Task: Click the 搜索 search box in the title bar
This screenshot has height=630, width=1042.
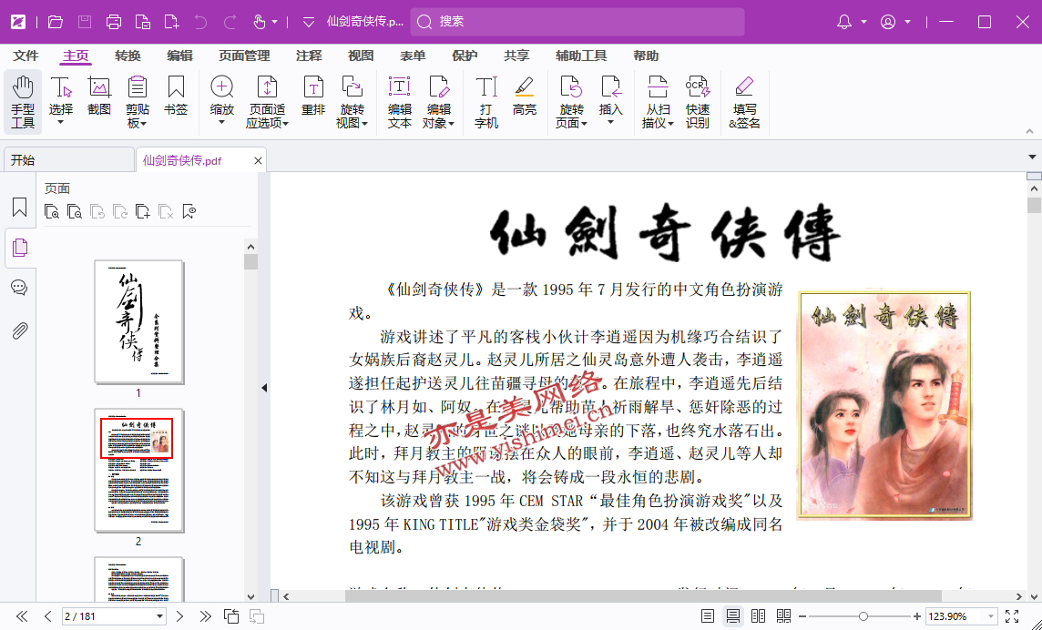Action: [577, 22]
